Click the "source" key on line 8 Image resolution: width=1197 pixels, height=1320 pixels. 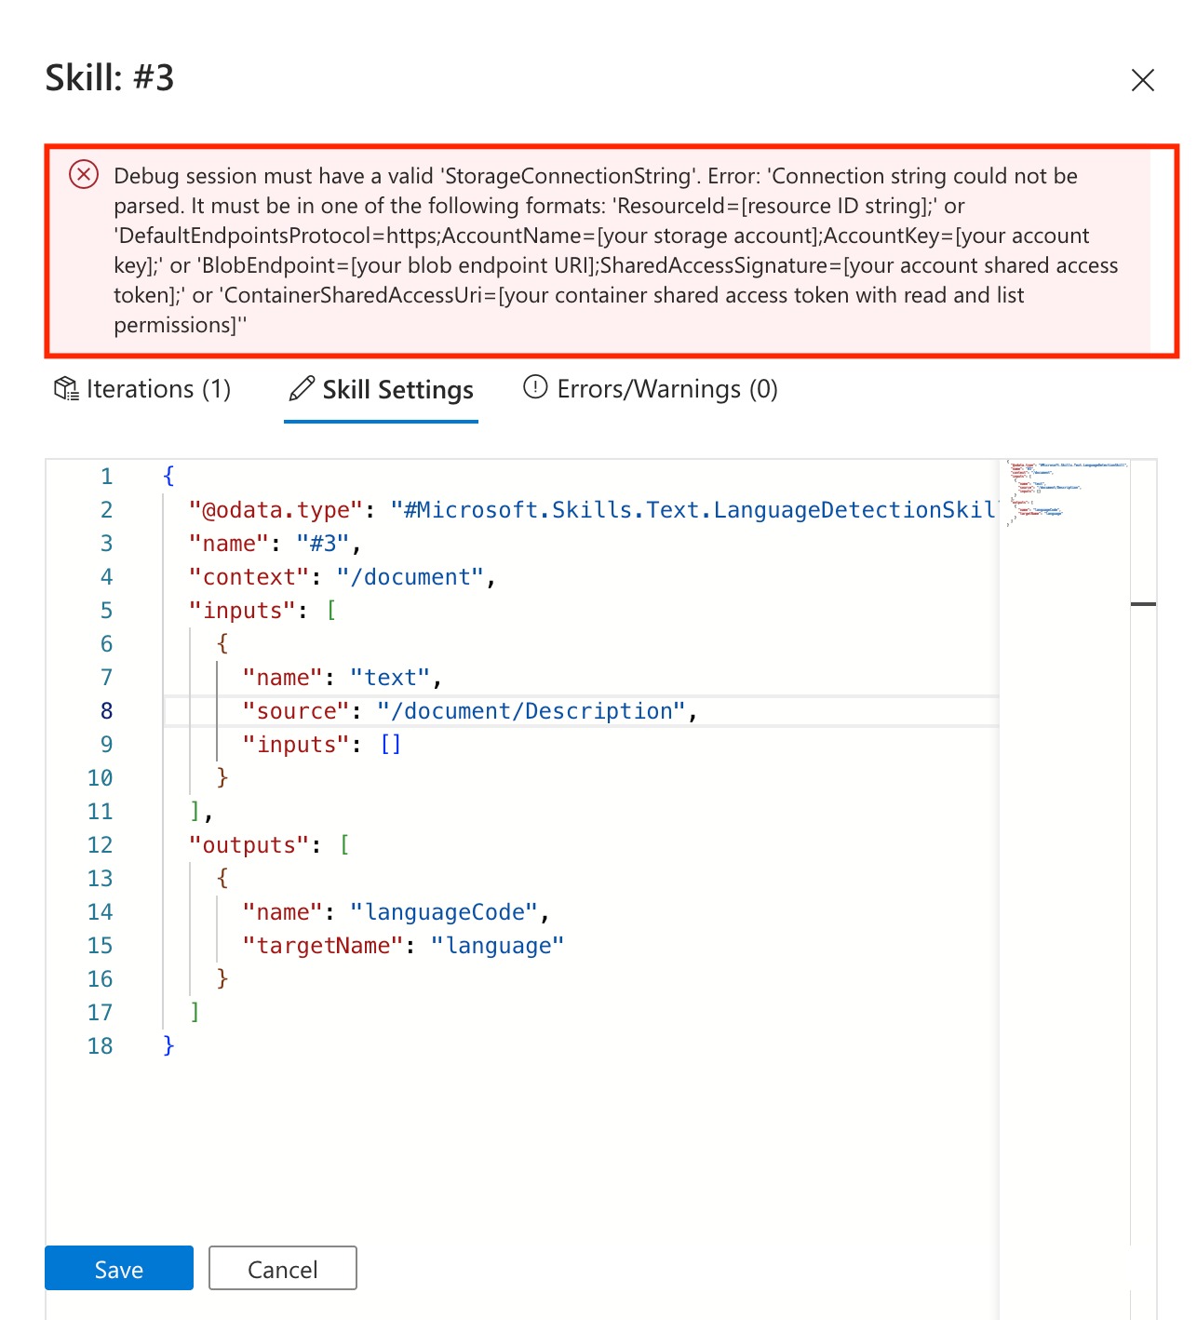[296, 711]
